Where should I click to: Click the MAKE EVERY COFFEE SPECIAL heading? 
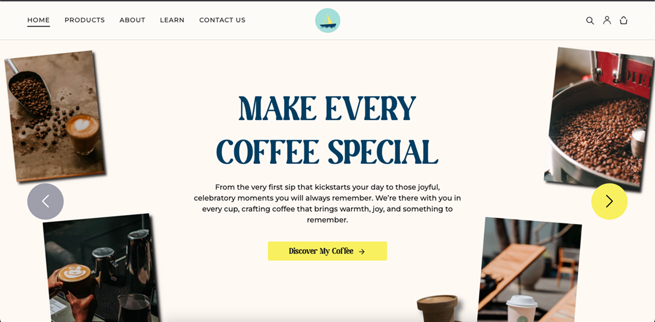[327, 130]
